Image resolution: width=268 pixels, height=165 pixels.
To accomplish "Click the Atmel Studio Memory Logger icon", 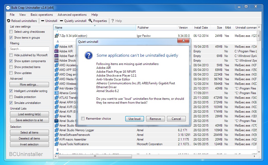I will coord(56,130).
